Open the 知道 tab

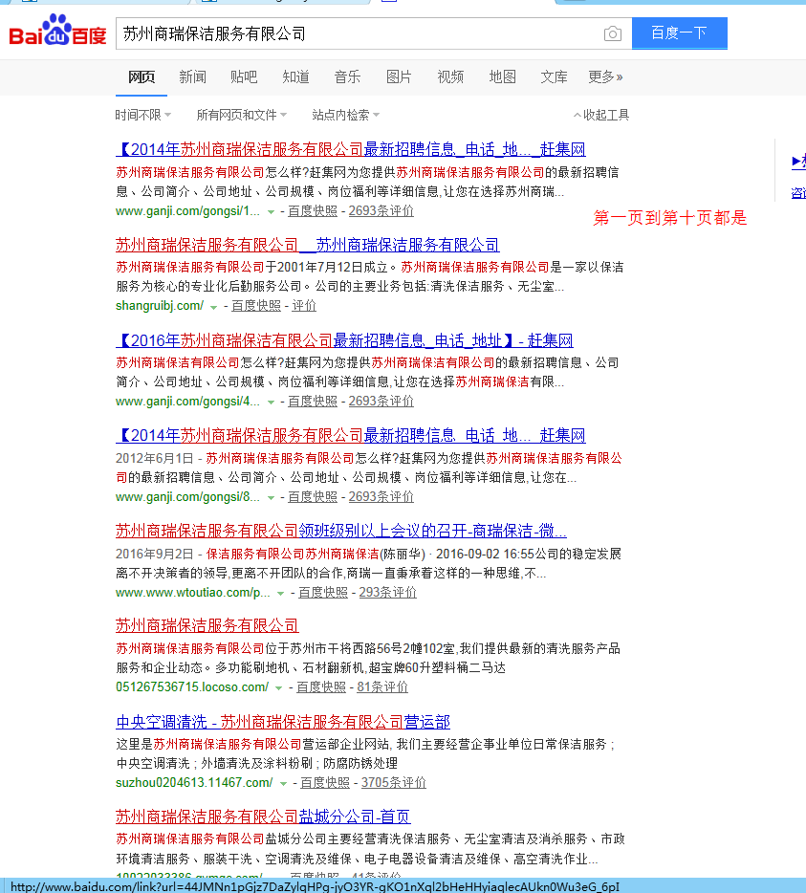click(x=295, y=76)
